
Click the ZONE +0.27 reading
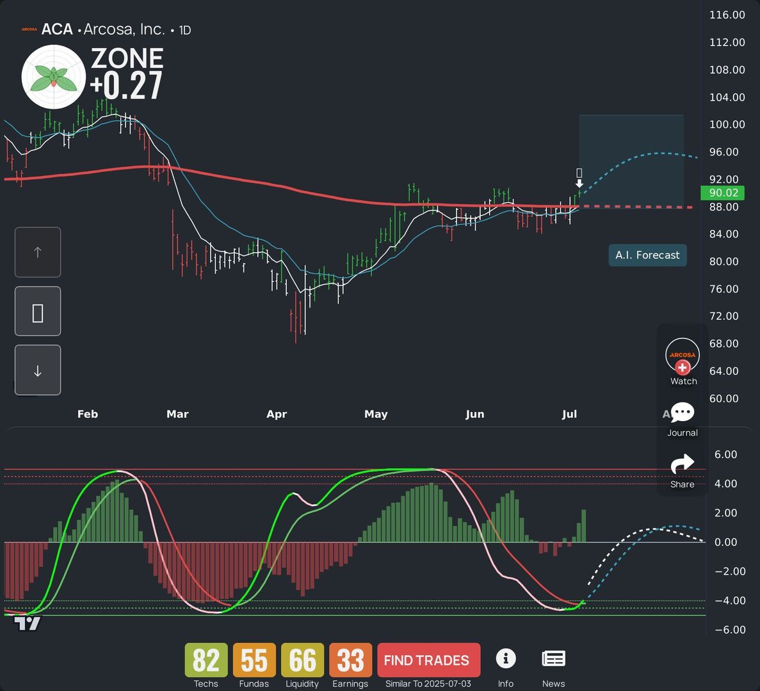pyautogui.click(x=127, y=73)
